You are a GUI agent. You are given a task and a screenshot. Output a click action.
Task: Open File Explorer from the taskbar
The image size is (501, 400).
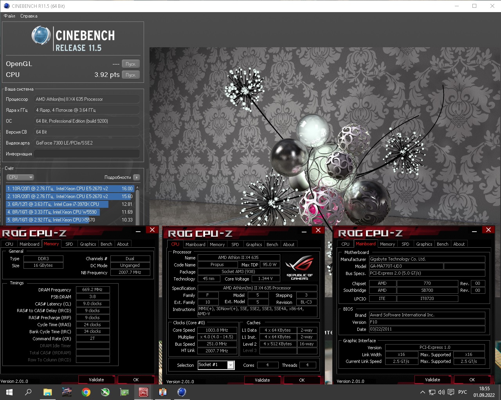click(x=47, y=392)
